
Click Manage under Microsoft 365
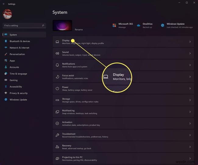pos(122,27)
